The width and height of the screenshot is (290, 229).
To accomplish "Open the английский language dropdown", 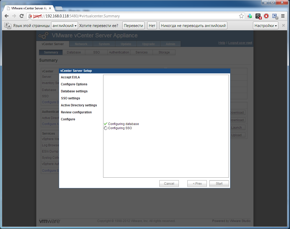I will [x=65, y=26].
